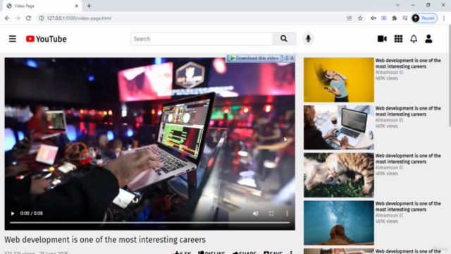451x254 pixels.
Task: Bookmark this page with the star icon
Action: click(x=360, y=18)
